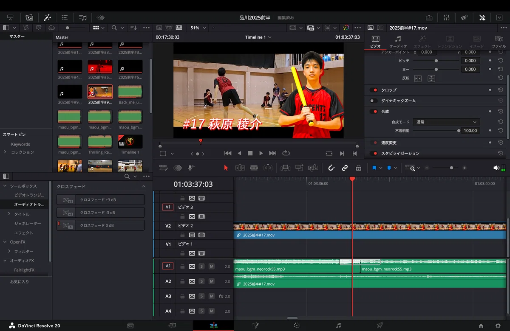Jump to the first frame

228,153
